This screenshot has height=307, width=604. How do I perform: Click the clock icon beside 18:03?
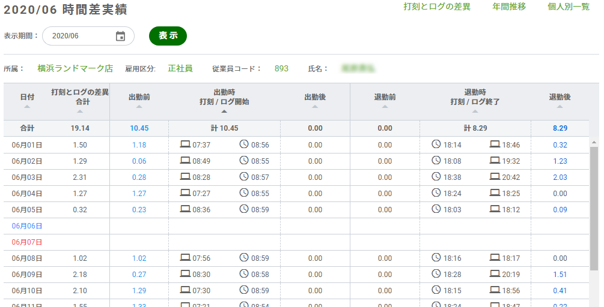(436, 209)
